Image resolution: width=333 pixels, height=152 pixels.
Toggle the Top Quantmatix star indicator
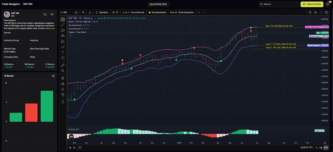157,12
